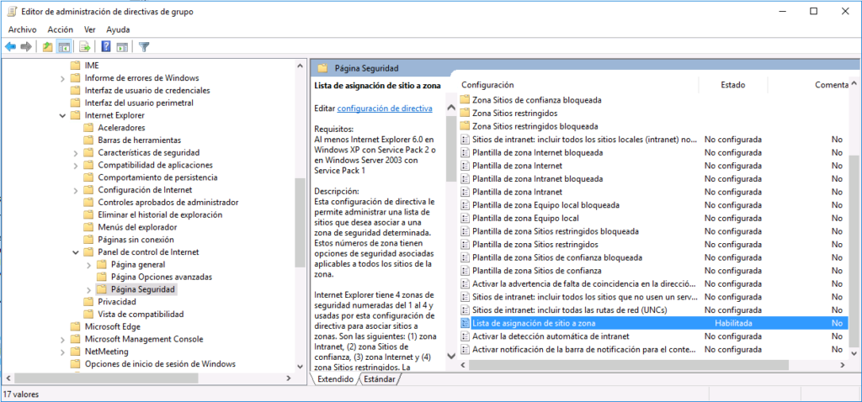Click the up one level folder icon
Viewport: 862px width, 402px height.
[48, 46]
